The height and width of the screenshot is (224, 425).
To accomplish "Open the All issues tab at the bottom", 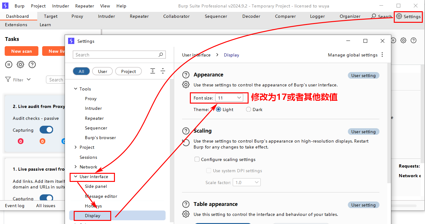I will tap(46, 206).
